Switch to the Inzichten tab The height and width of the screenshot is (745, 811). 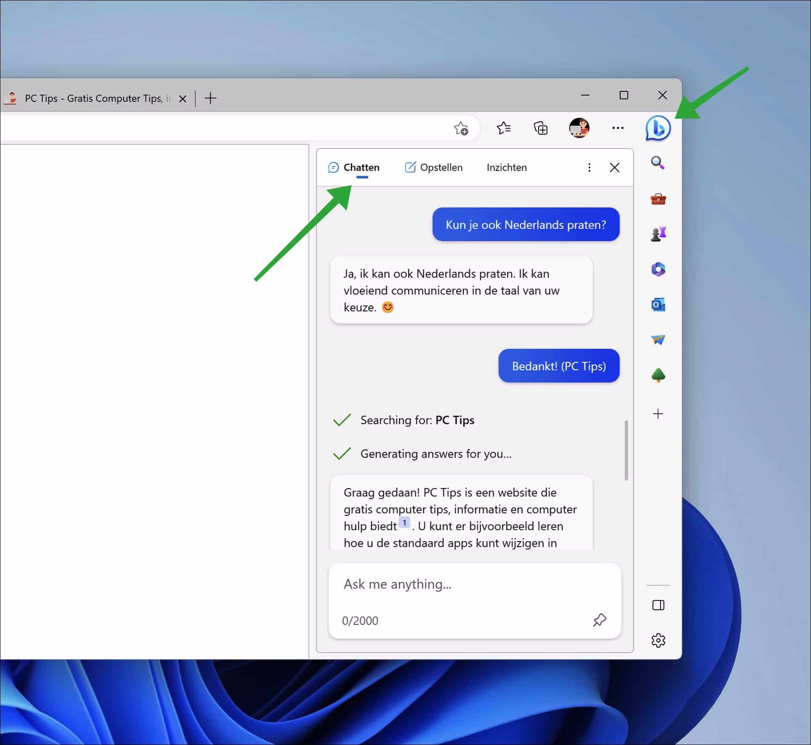507,167
